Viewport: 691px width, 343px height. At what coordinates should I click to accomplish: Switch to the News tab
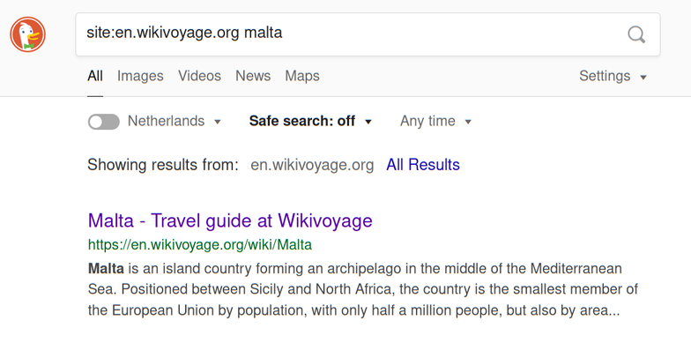(253, 76)
